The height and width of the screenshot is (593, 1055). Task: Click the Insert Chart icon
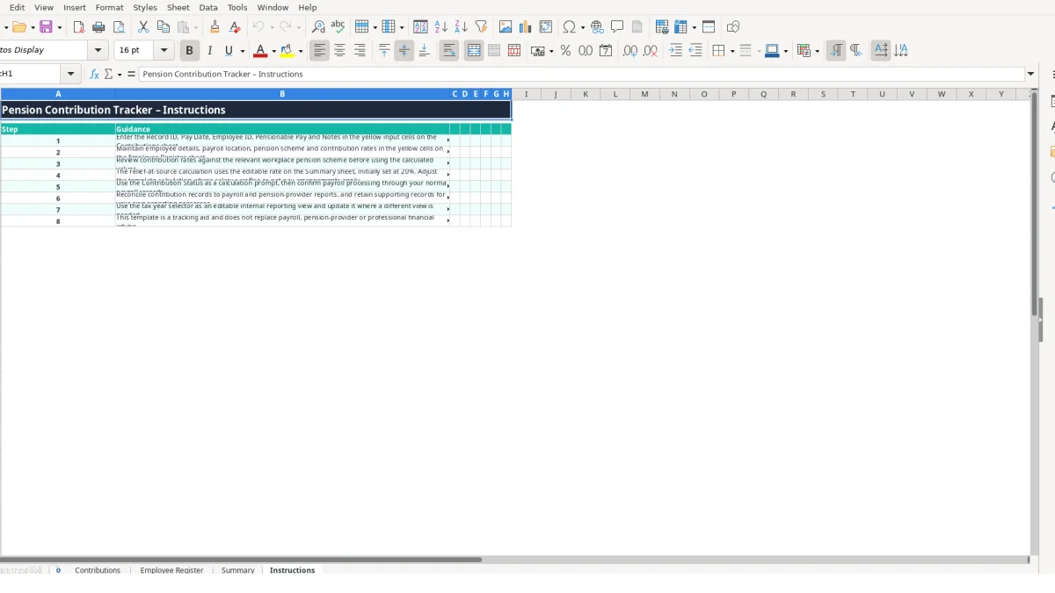pos(526,27)
